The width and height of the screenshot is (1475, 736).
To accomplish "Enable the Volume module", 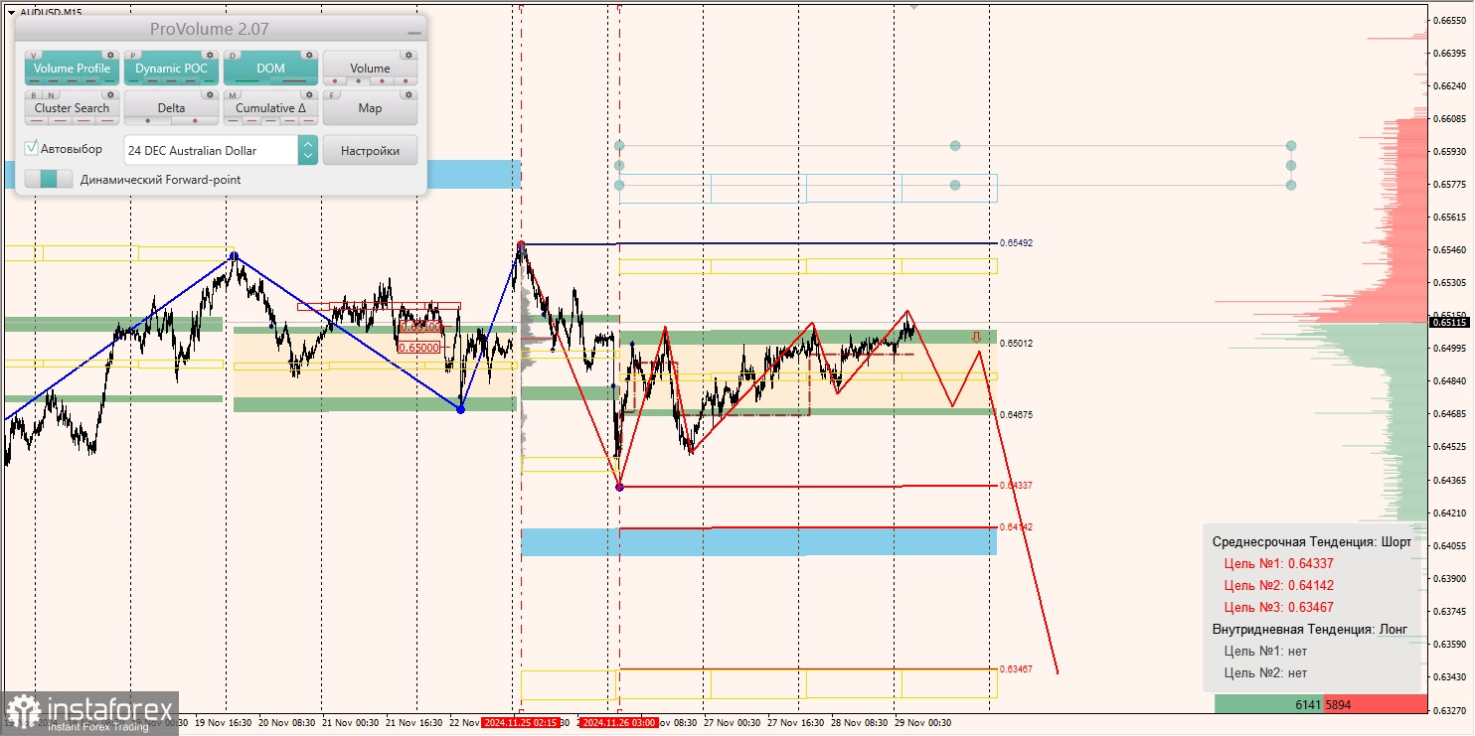I will coord(370,69).
